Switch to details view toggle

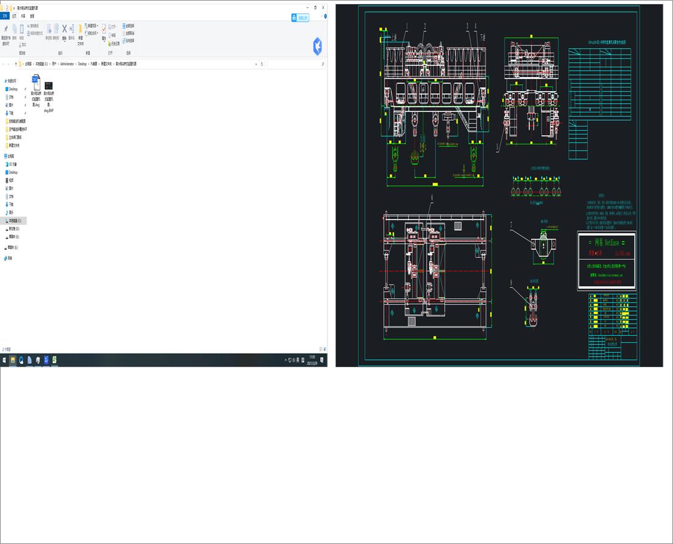point(321,349)
